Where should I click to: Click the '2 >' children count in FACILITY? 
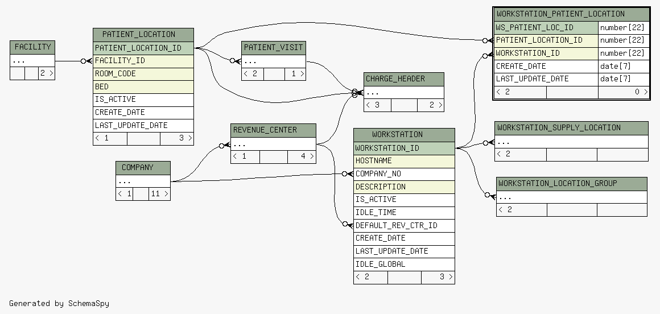47,73
